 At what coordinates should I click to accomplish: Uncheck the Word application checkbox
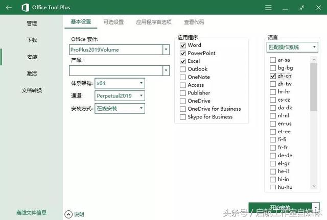pyautogui.click(x=183, y=45)
